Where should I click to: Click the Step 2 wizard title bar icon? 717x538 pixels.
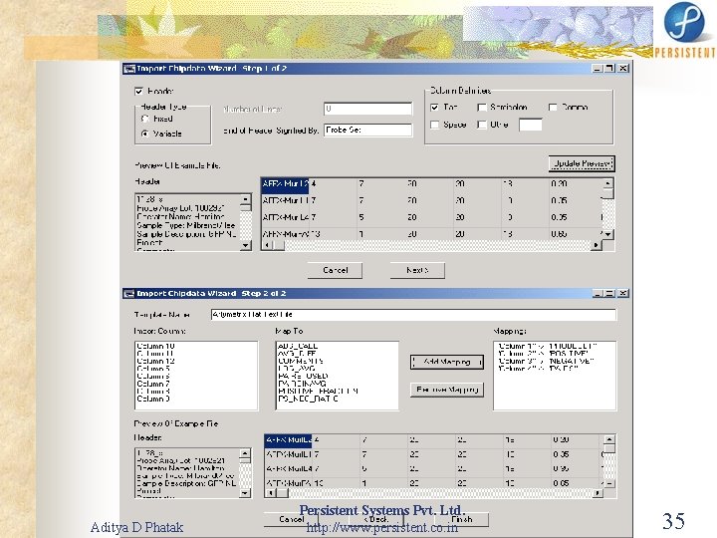click(x=129, y=293)
